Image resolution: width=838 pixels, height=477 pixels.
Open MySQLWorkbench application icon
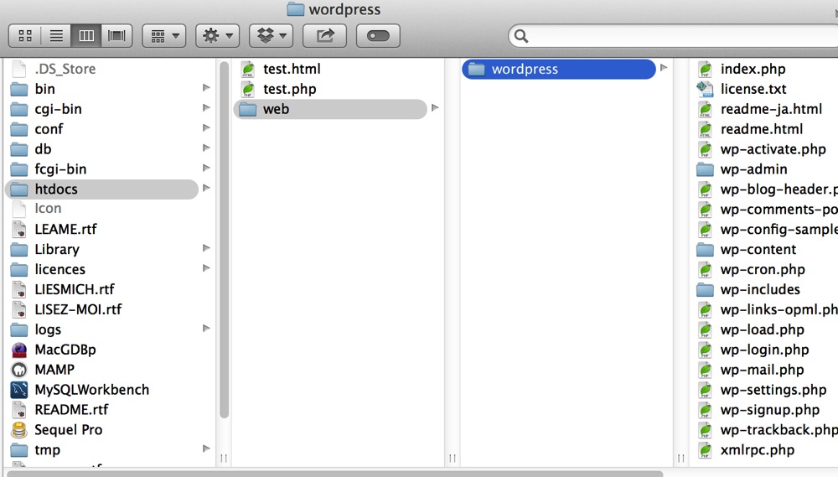(19, 390)
